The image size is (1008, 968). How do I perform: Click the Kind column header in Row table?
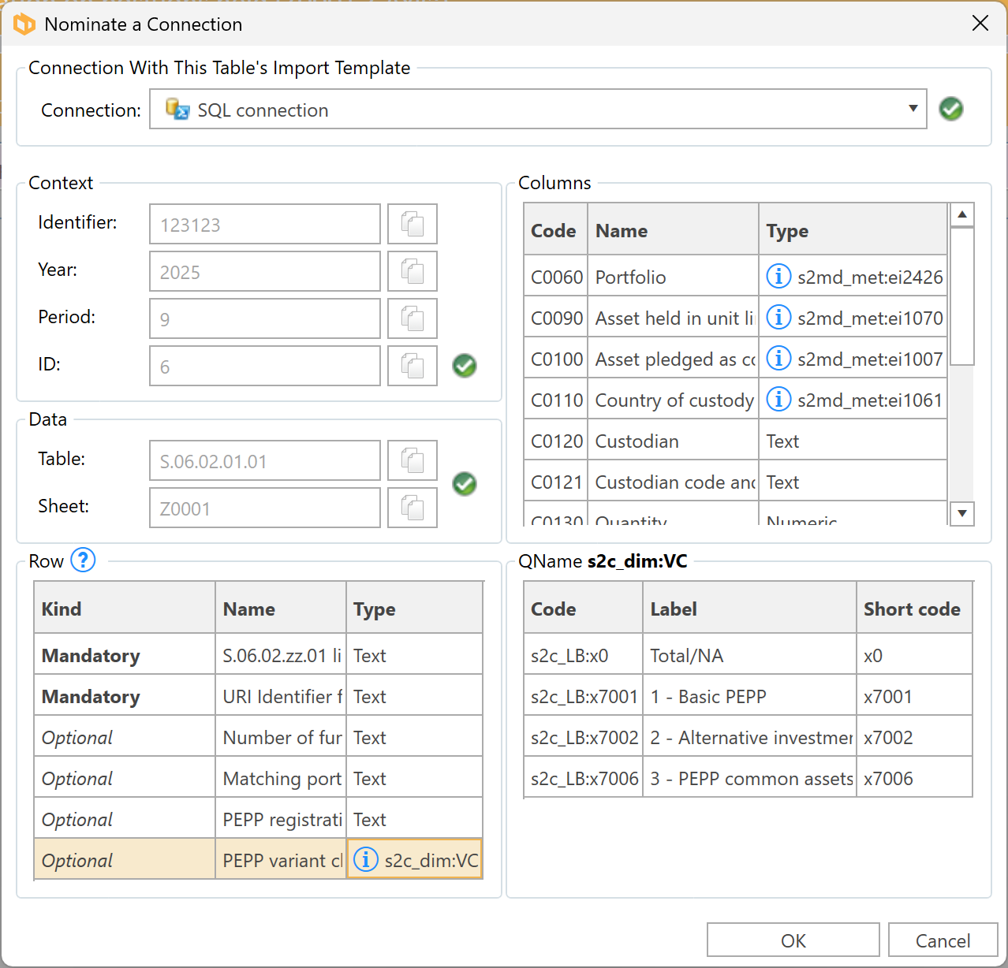pos(124,609)
